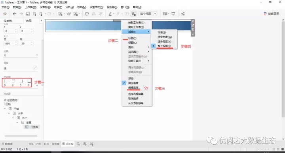Choose 适合宽度(W) in the fit submenu
This screenshot has height=153, width=285.
(165, 37)
